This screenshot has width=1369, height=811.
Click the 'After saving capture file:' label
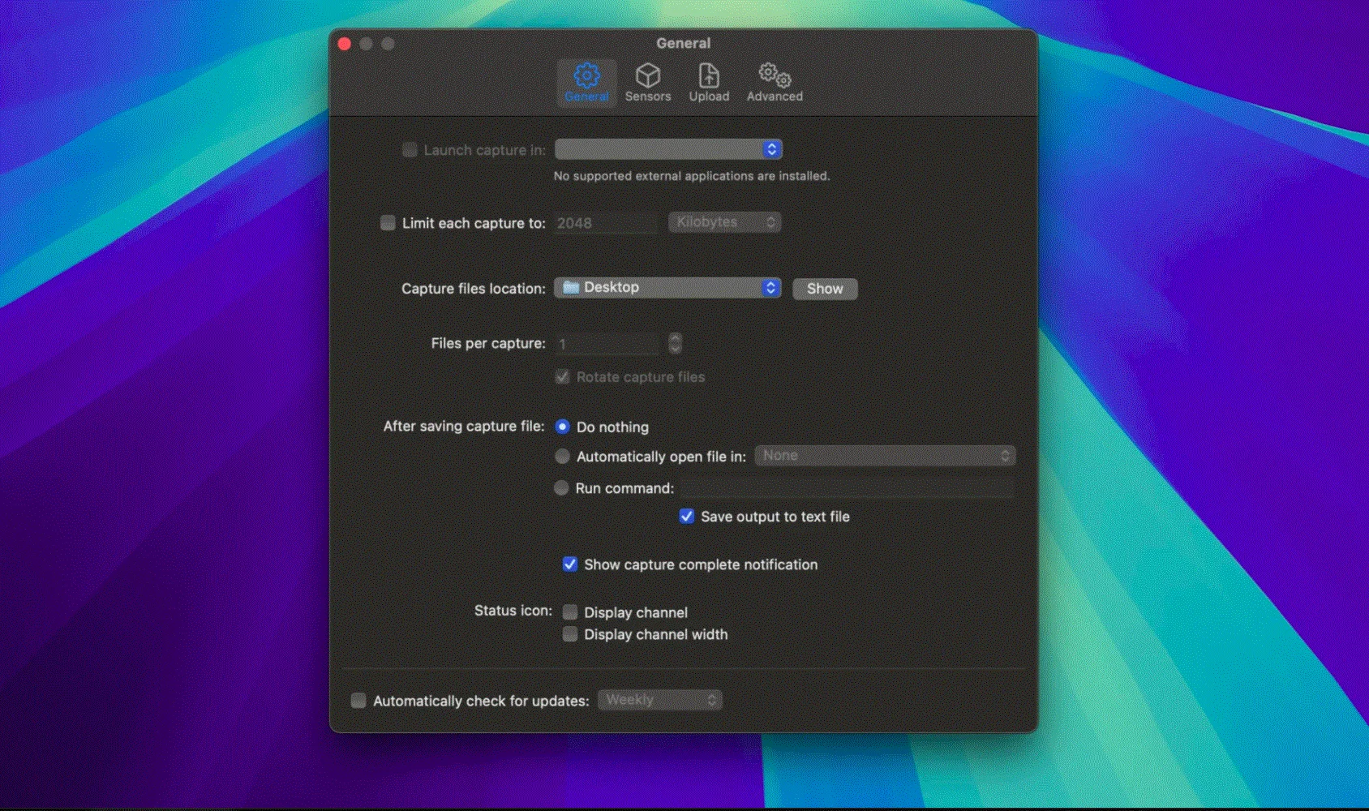(x=464, y=426)
